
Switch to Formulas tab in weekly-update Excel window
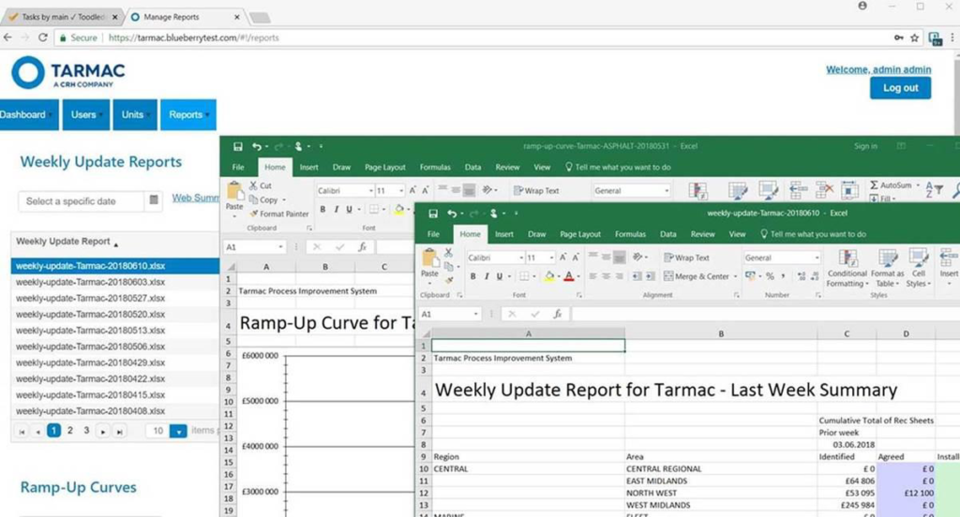[x=631, y=234]
